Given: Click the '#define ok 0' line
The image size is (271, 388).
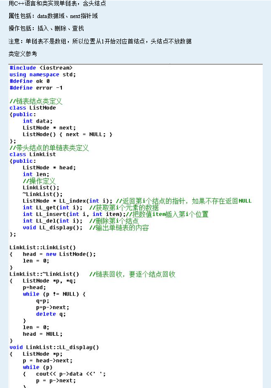Looking at the screenshot, I should pos(30,81).
